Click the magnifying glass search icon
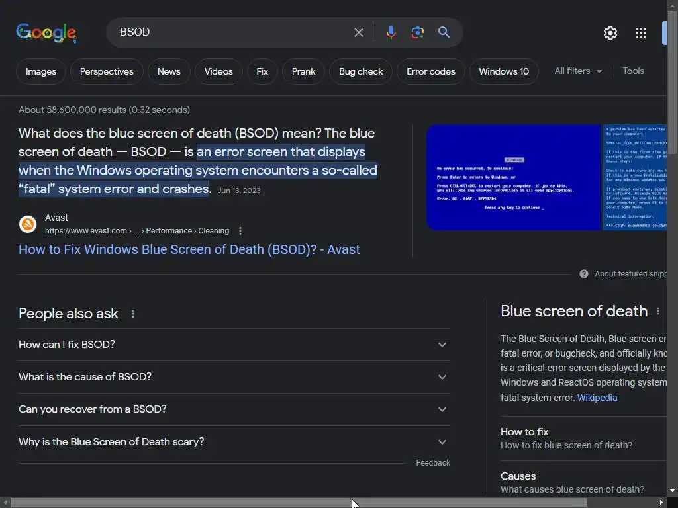 click(x=444, y=32)
